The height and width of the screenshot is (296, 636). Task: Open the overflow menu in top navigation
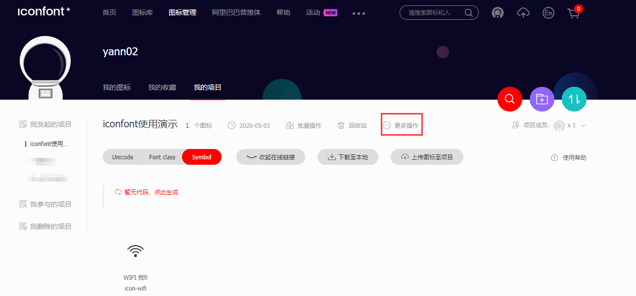click(x=358, y=13)
